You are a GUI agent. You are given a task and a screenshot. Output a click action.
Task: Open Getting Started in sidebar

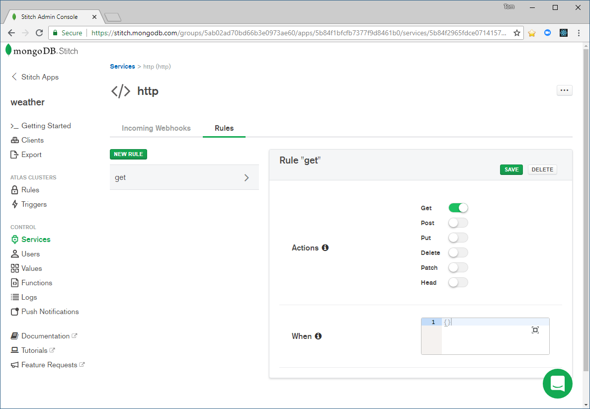(x=46, y=126)
